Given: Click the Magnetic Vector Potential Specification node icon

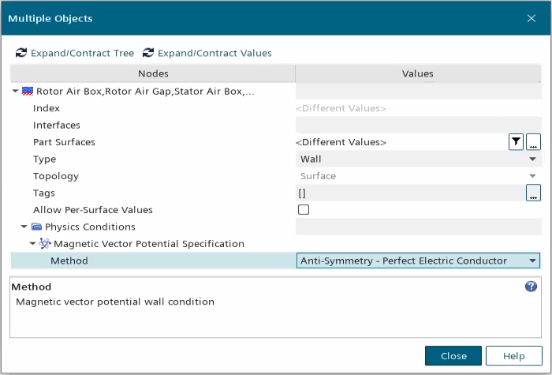Looking at the screenshot, I should point(46,244).
